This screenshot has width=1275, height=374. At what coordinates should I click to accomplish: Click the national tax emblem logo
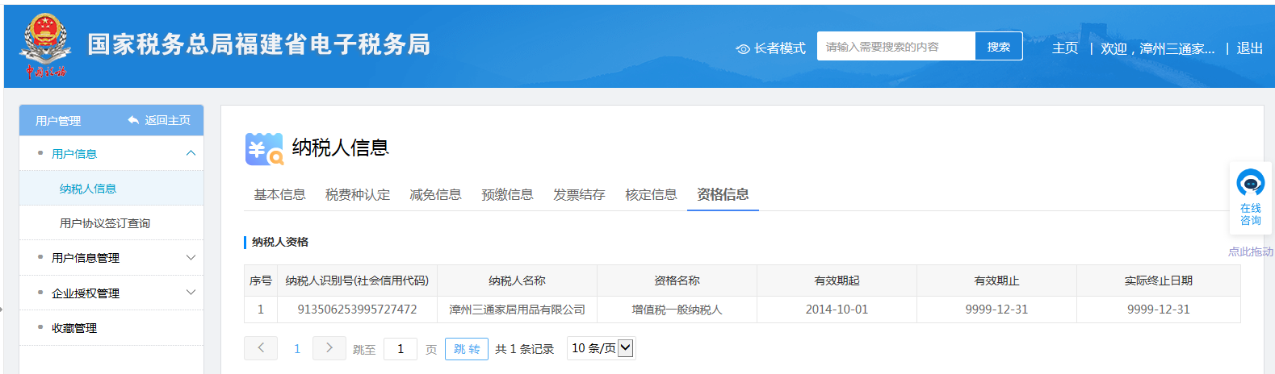pyautogui.click(x=45, y=45)
